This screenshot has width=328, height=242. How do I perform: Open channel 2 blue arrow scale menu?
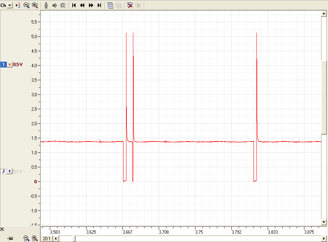coord(9,171)
